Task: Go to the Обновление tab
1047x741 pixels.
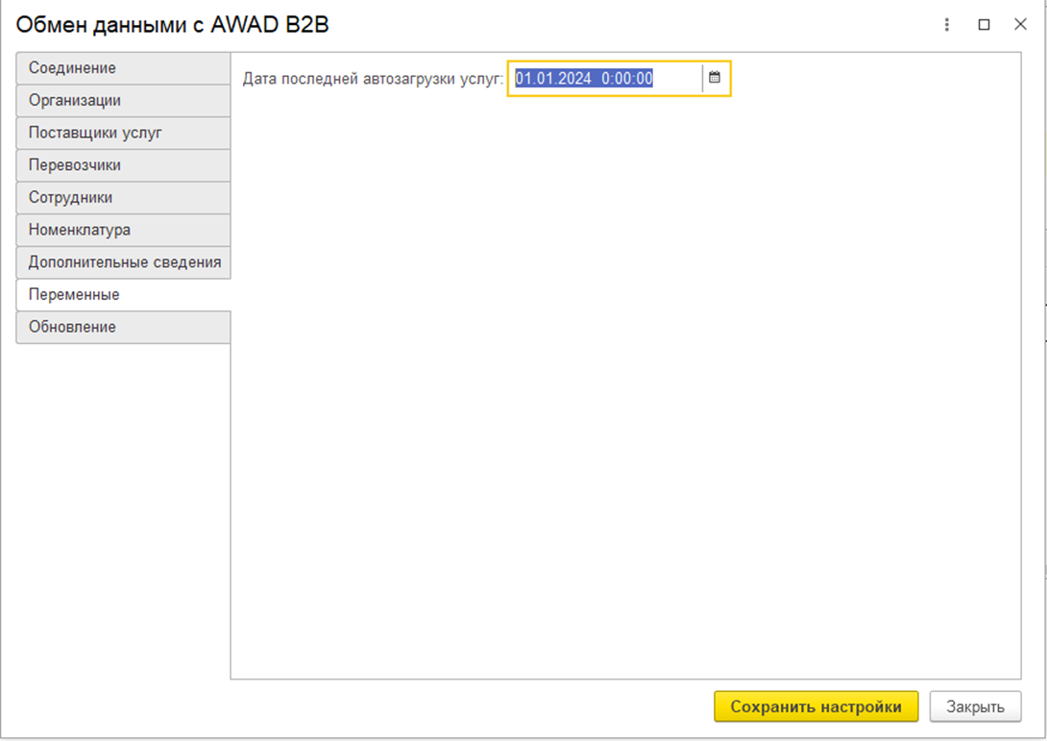Action: [124, 328]
